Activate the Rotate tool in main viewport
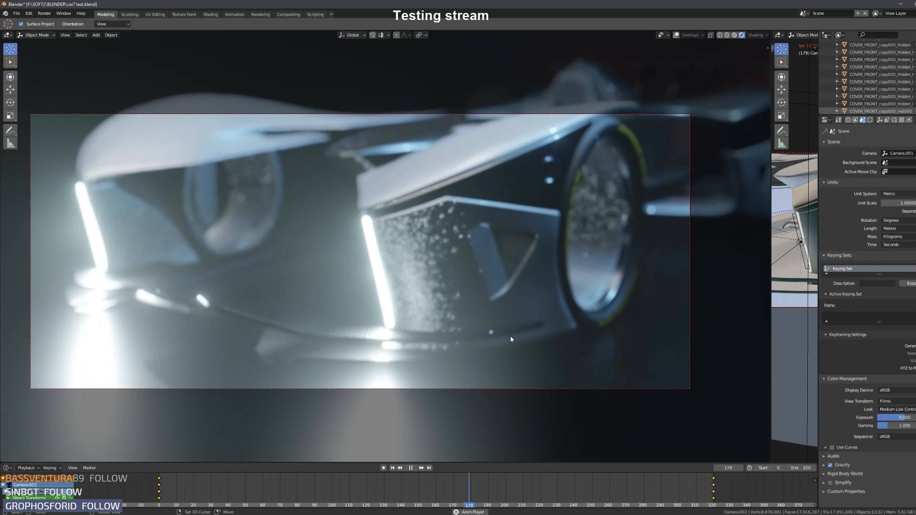 click(10, 103)
